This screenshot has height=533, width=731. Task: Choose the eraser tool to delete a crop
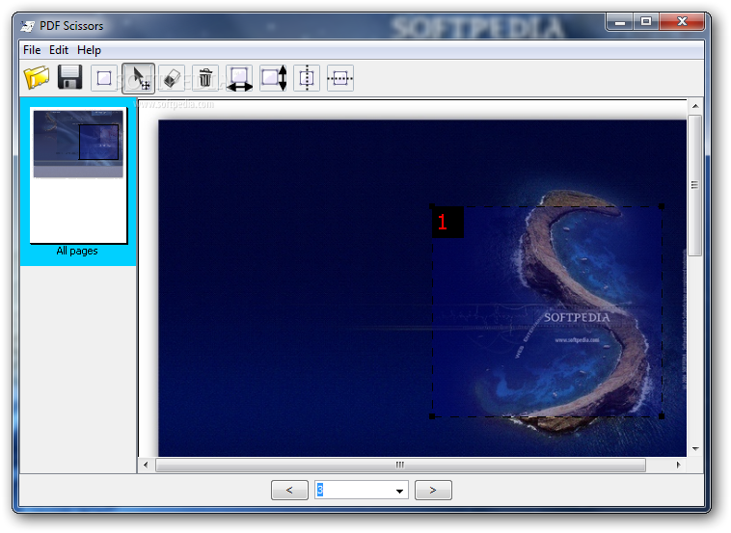click(172, 78)
